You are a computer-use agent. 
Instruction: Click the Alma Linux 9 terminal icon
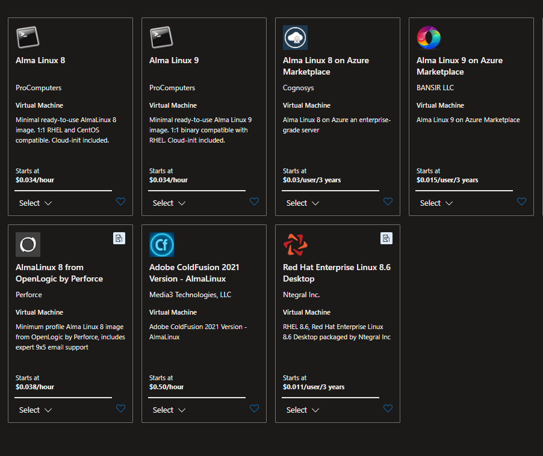(x=161, y=37)
